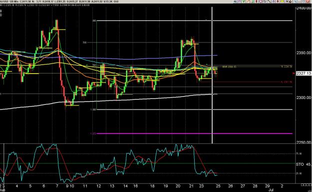Click the 500 Fibonacci level label
This screenshot has height=192, width=312.
tap(84, 42)
